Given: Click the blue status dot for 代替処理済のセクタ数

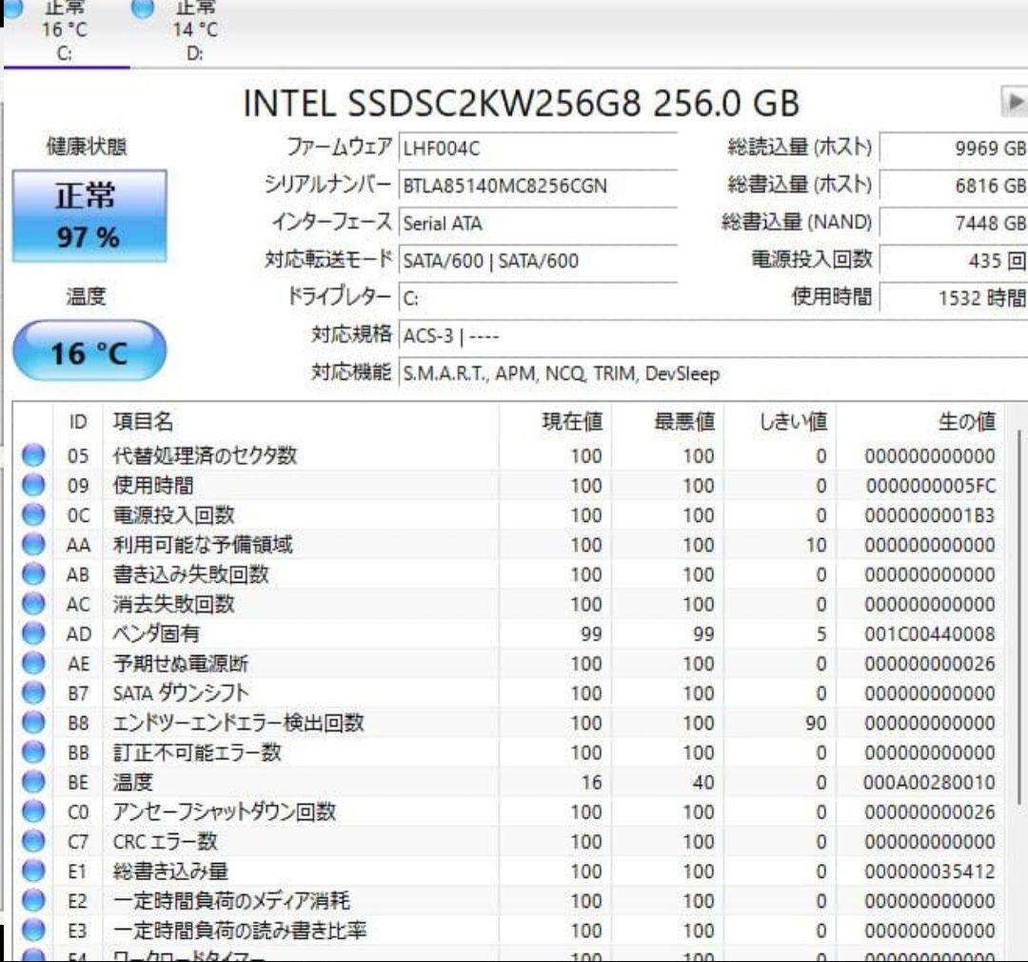Looking at the screenshot, I should 33,456.
